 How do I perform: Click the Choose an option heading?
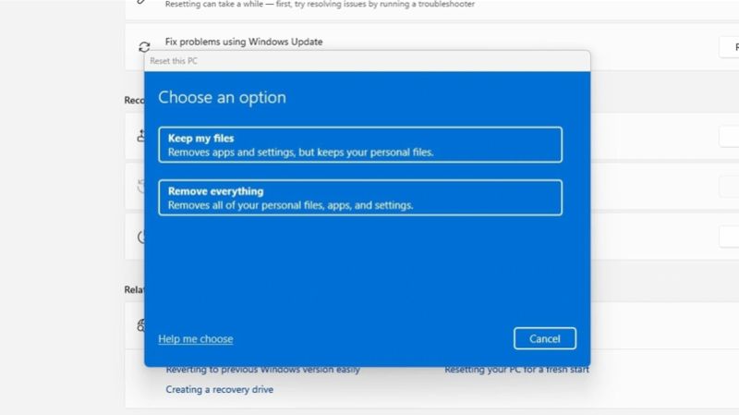[222, 97]
